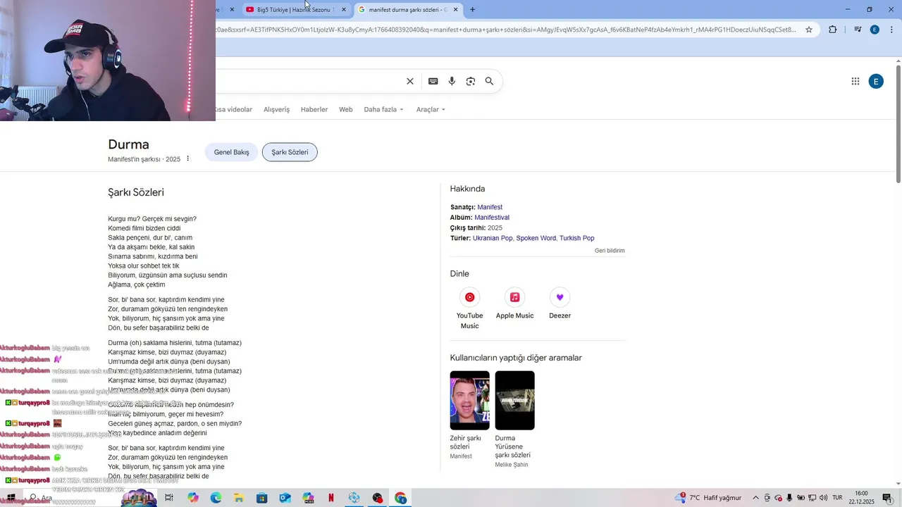This screenshot has height=507, width=902.
Task: Click the lyric line 'Kurgu mu? Gerçek mi sevgin?'
Action: (x=152, y=219)
